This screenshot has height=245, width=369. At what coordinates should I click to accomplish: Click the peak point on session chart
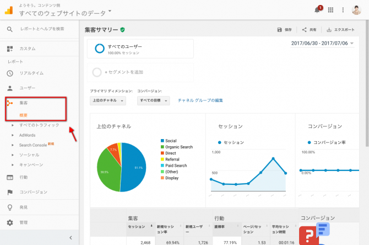tap(273, 158)
